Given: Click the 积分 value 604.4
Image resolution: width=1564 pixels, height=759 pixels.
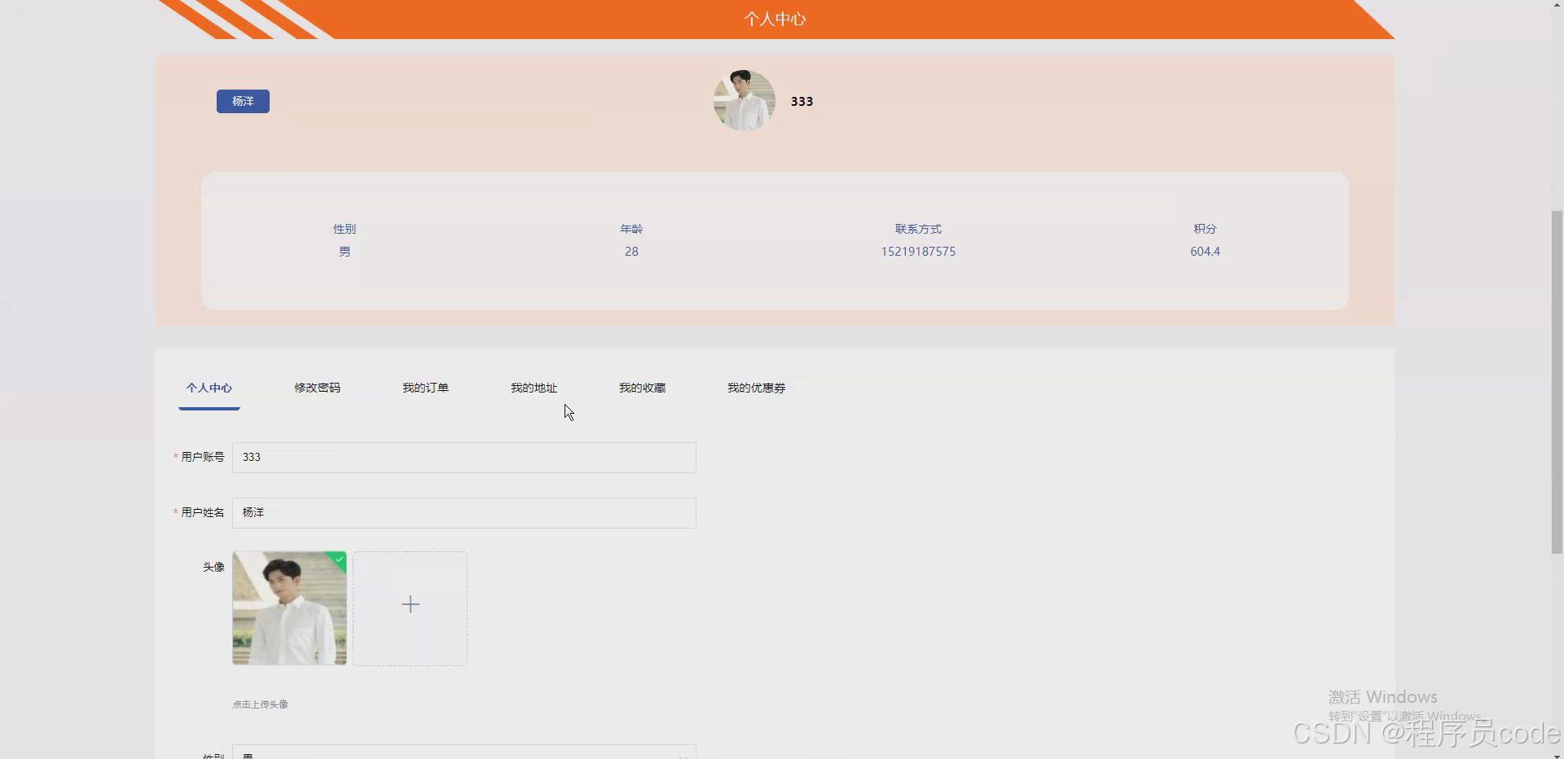Looking at the screenshot, I should tap(1205, 252).
